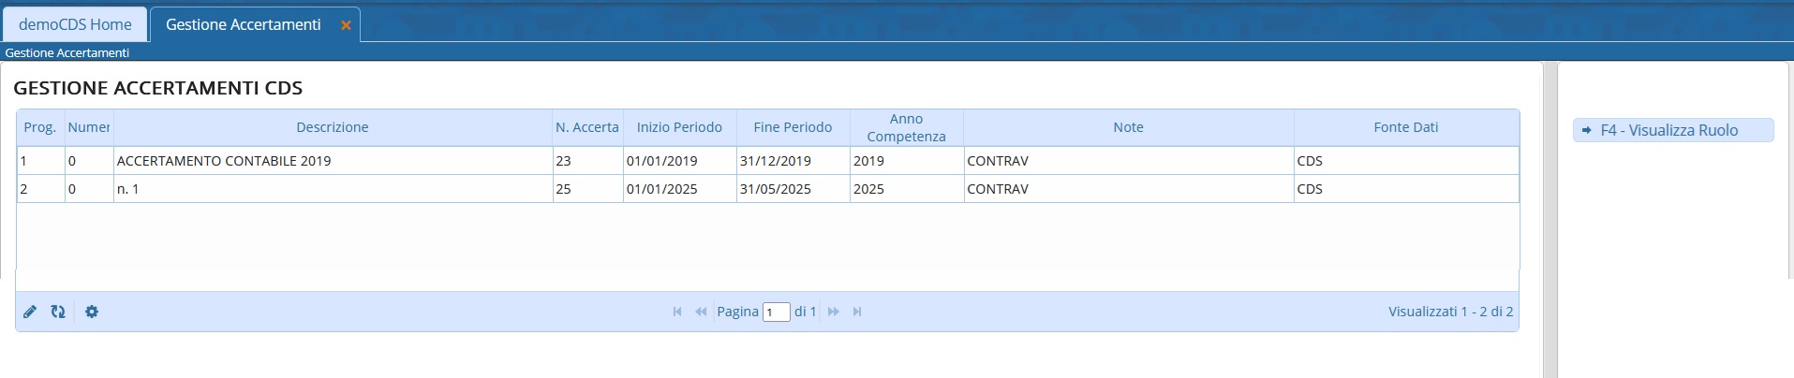Go to first page using pager icon
This screenshot has height=378, width=1794.
pos(677,312)
